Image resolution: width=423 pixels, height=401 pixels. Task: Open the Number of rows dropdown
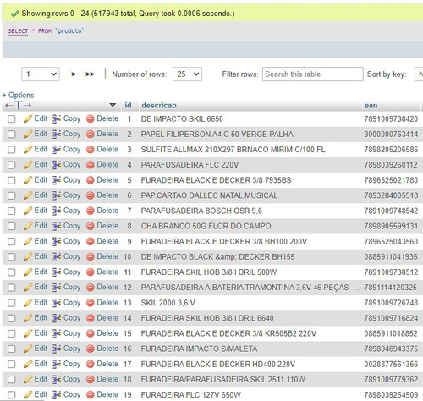187,74
